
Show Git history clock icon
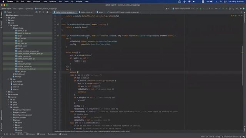pyautogui.click(x=230, y=8)
